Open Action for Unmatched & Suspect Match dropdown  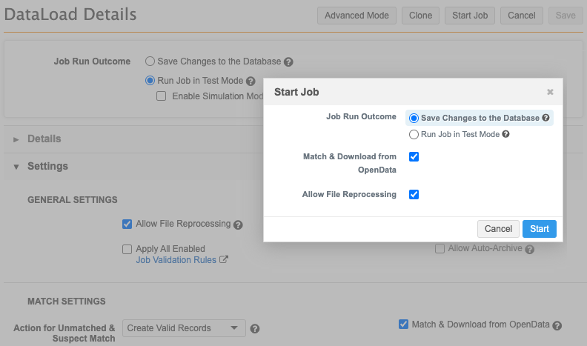184,328
